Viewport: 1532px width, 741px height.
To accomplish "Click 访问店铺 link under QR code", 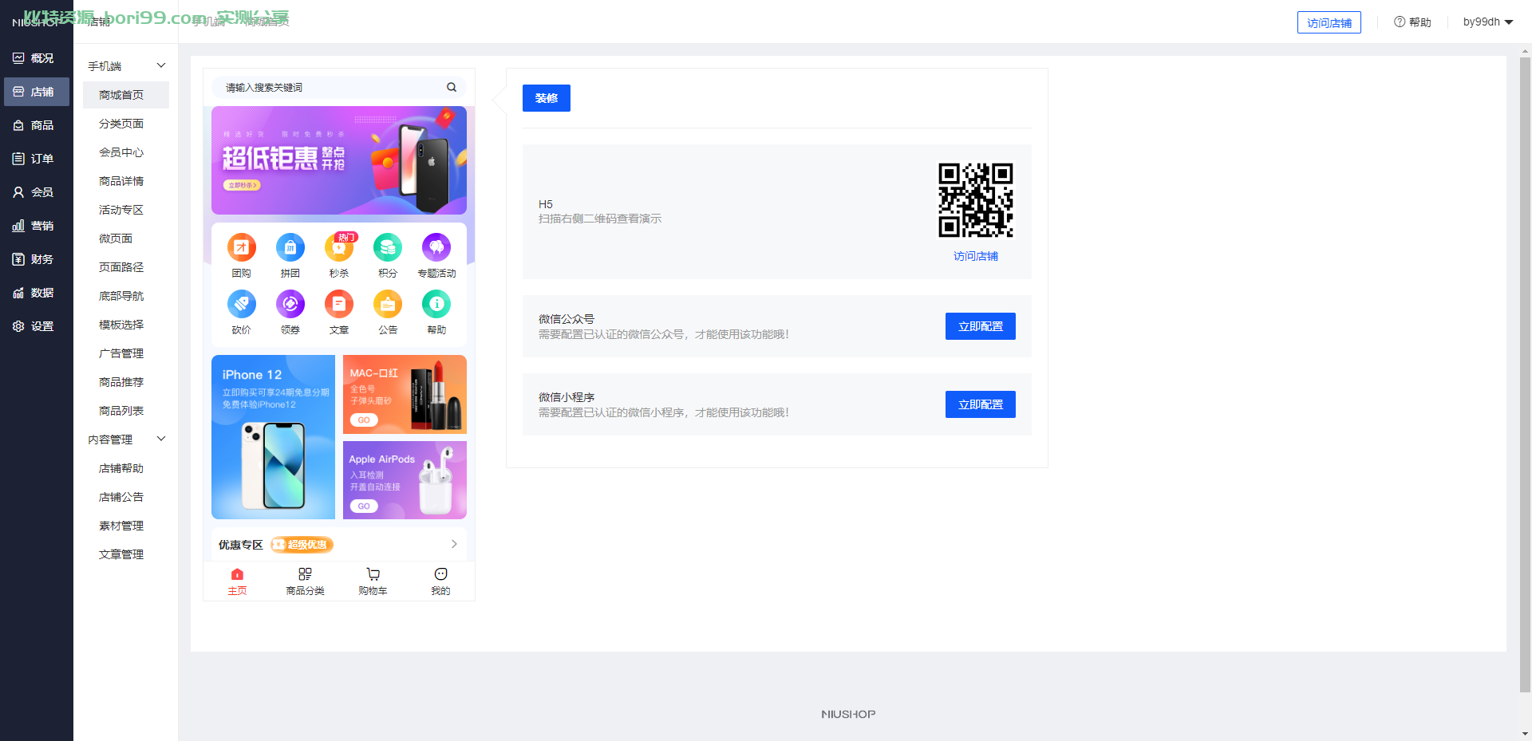I will coord(976,256).
